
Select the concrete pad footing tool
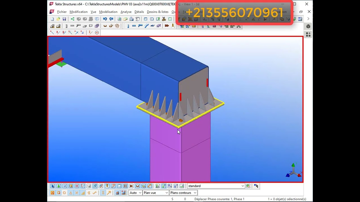point(52,26)
